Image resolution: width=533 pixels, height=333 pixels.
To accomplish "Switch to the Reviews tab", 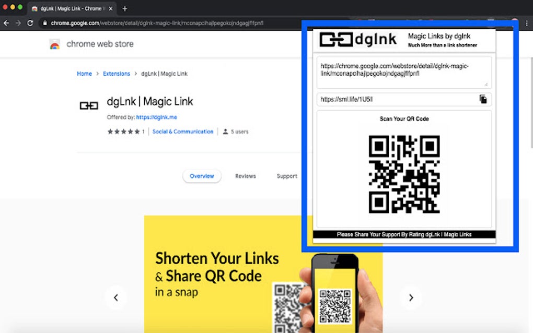I will click(246, 176).
